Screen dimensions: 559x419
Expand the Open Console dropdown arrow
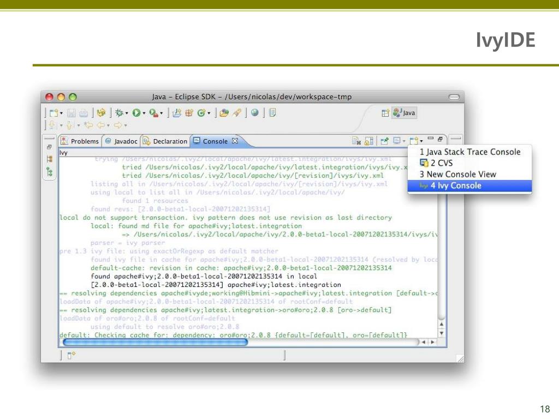pos(421,141)
